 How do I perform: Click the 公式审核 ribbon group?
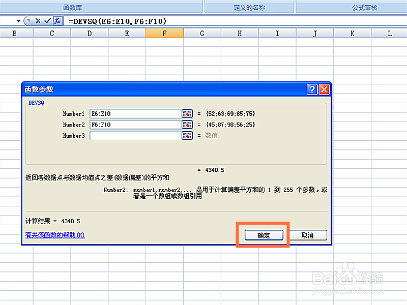(365, 7)
